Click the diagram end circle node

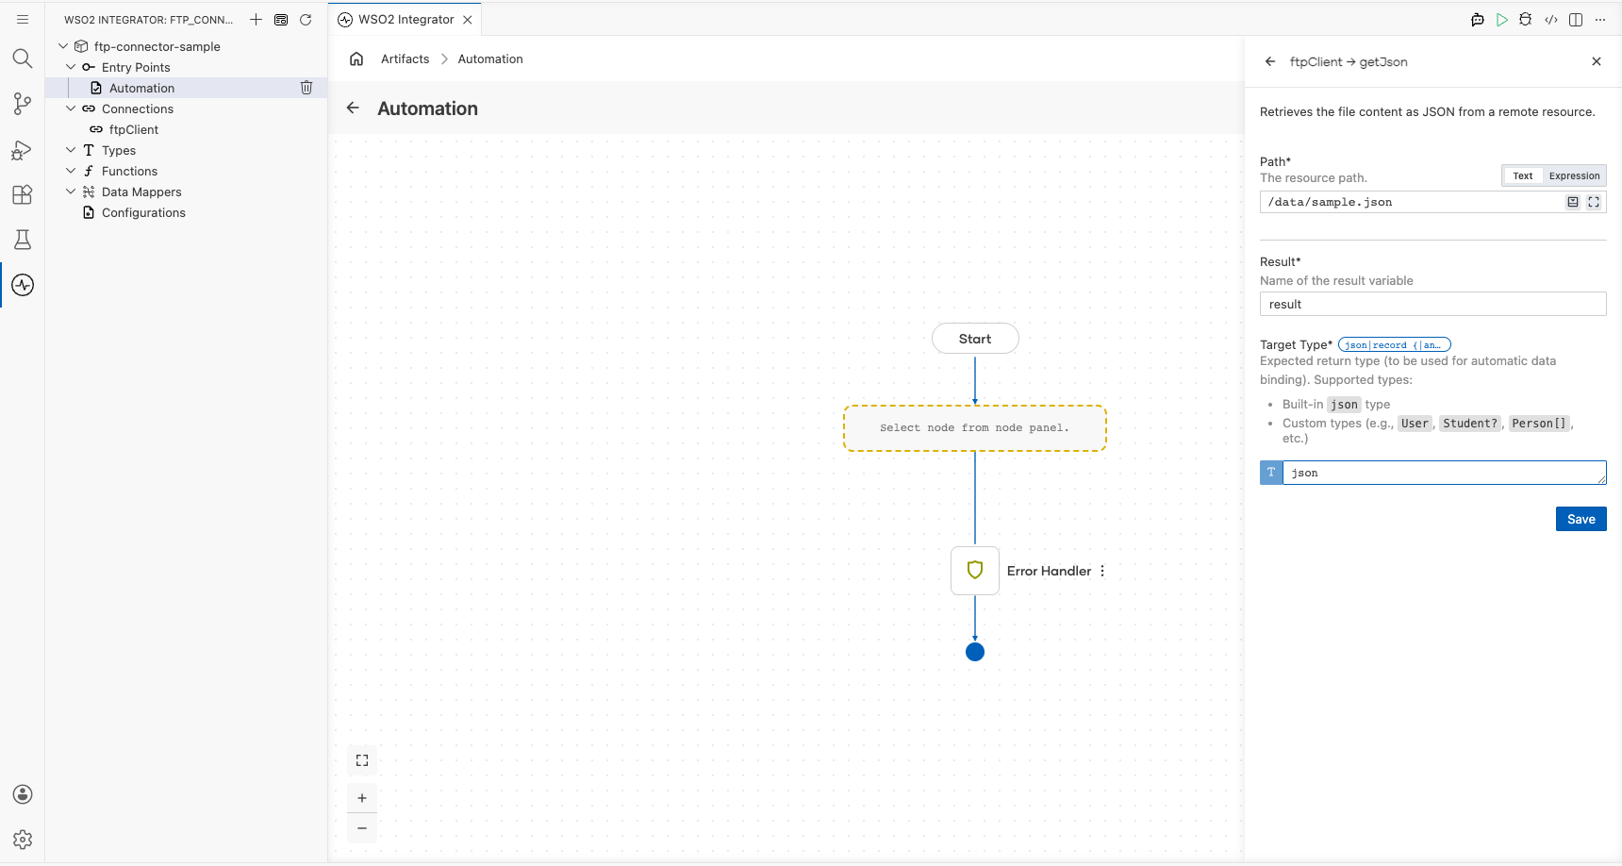click(975, 652)
